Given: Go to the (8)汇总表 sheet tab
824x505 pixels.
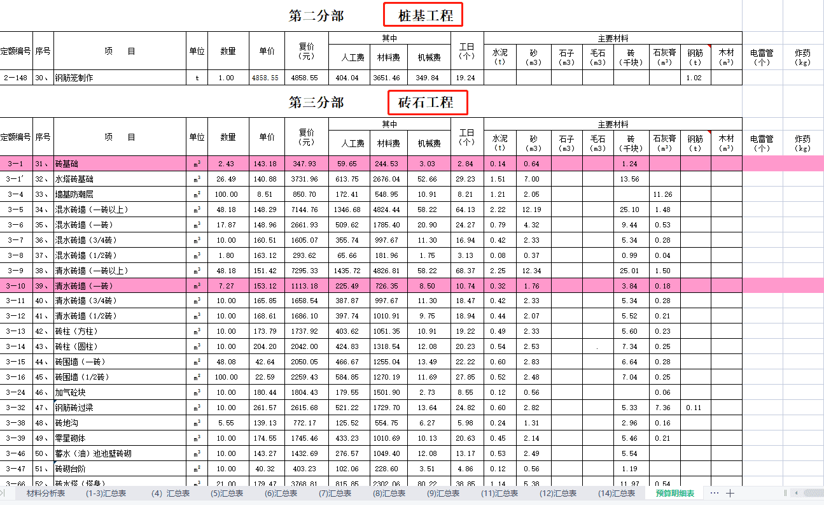Looking at the screenshot, I should click(389, 494).
